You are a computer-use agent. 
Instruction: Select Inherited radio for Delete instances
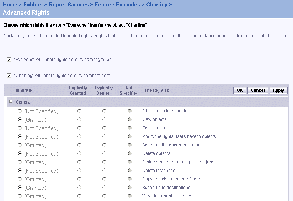point(20,171)
